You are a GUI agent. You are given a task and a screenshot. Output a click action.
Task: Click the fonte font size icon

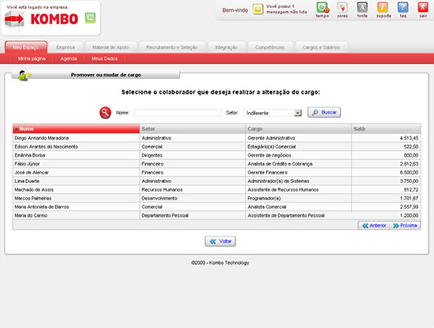pyautogui.click(x=362, y=7)
